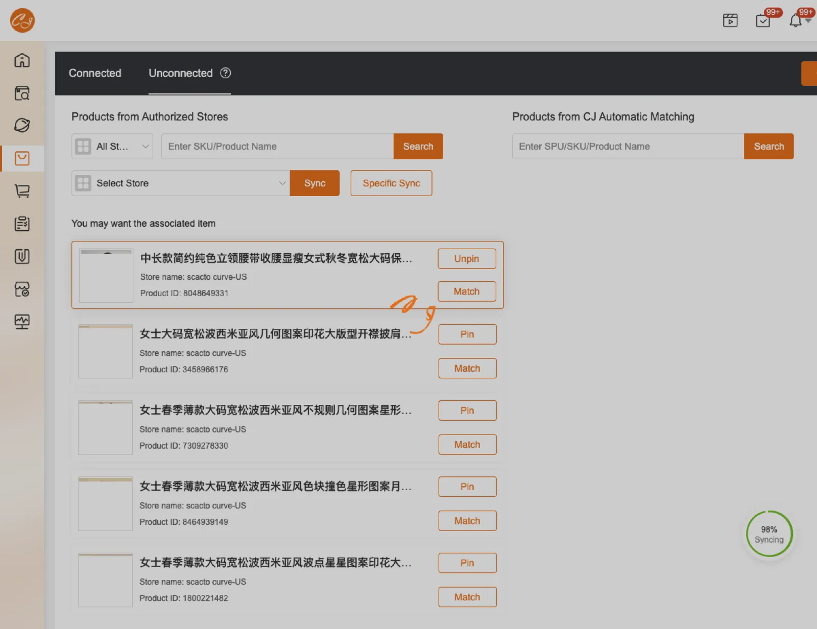Open the video tutorial icon in header
Image resolution: width=817 pixels, height=629 pixels.
(x=730, y=20)
